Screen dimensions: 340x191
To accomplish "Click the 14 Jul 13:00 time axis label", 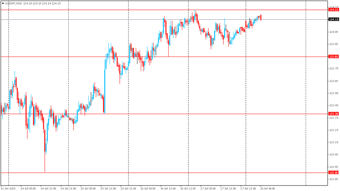I will (48, 188).
